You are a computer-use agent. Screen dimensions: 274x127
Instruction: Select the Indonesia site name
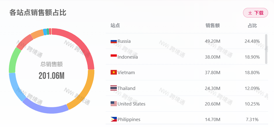127,57
